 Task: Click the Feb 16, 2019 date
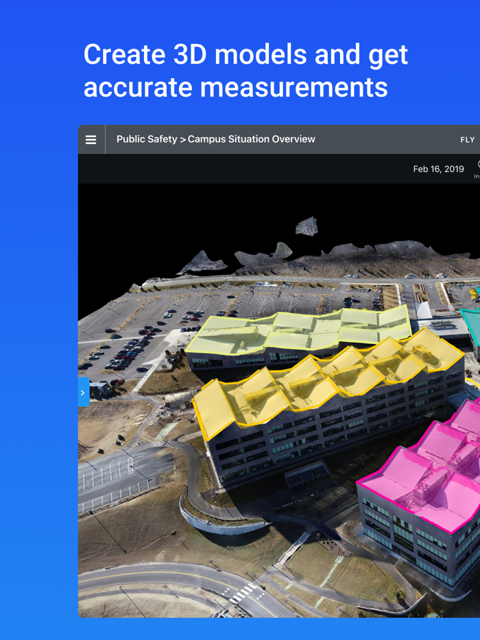(438, 169)
